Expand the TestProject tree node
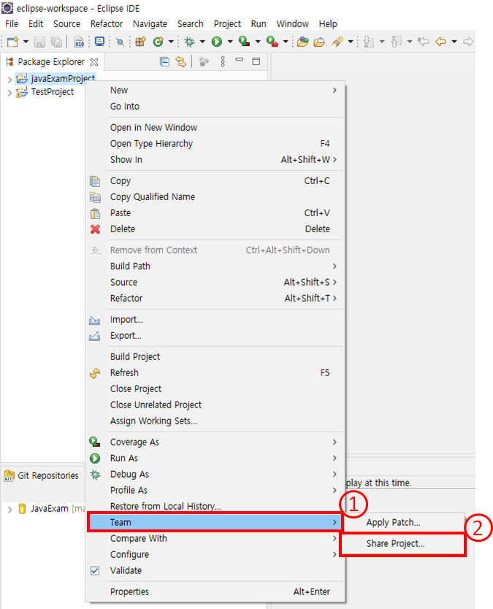This screenshot has height=609, width=493. pos(9,93)
